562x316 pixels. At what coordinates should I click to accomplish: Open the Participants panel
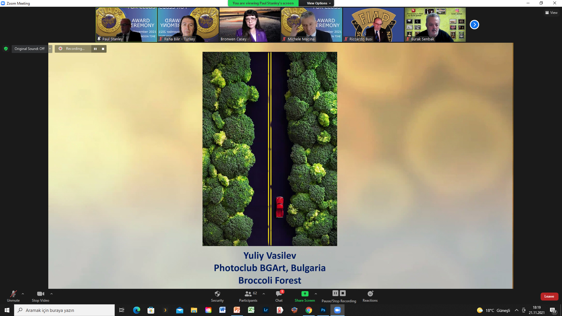248,296
